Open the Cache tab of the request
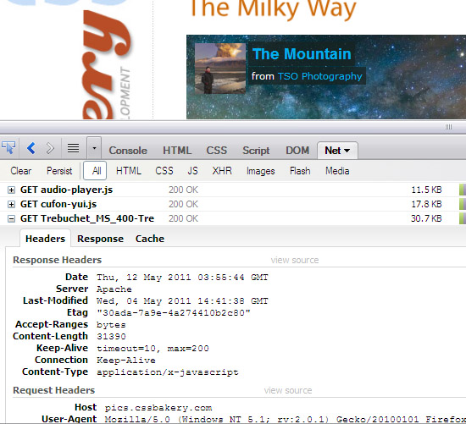The image size is (466, 424). (x=150, y=239)
